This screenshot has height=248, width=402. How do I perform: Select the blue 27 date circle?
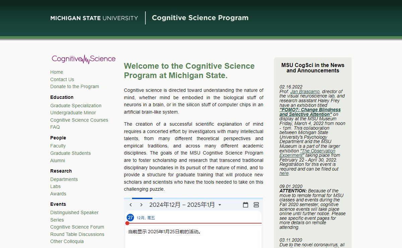pyautogui.click(x=130, y=218)
